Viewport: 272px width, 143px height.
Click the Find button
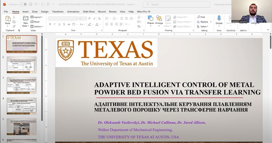[x=201, y=17]
